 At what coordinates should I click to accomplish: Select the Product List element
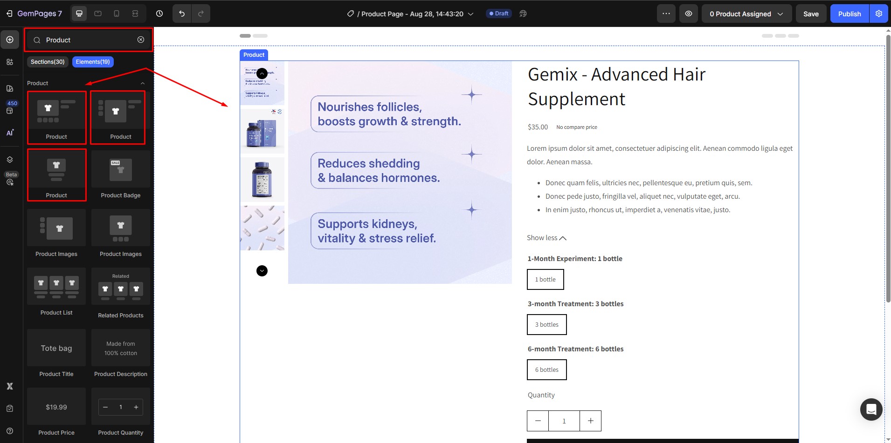(56, 292)
